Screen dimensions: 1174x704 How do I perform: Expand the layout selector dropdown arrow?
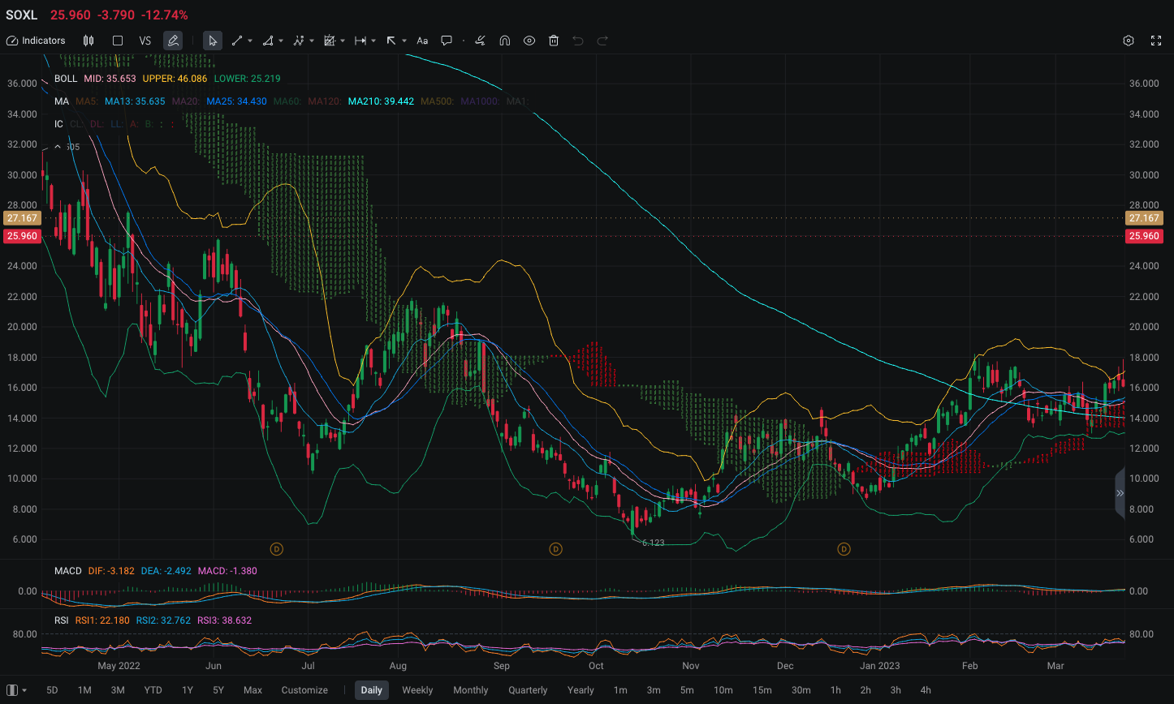pos(24,690)
